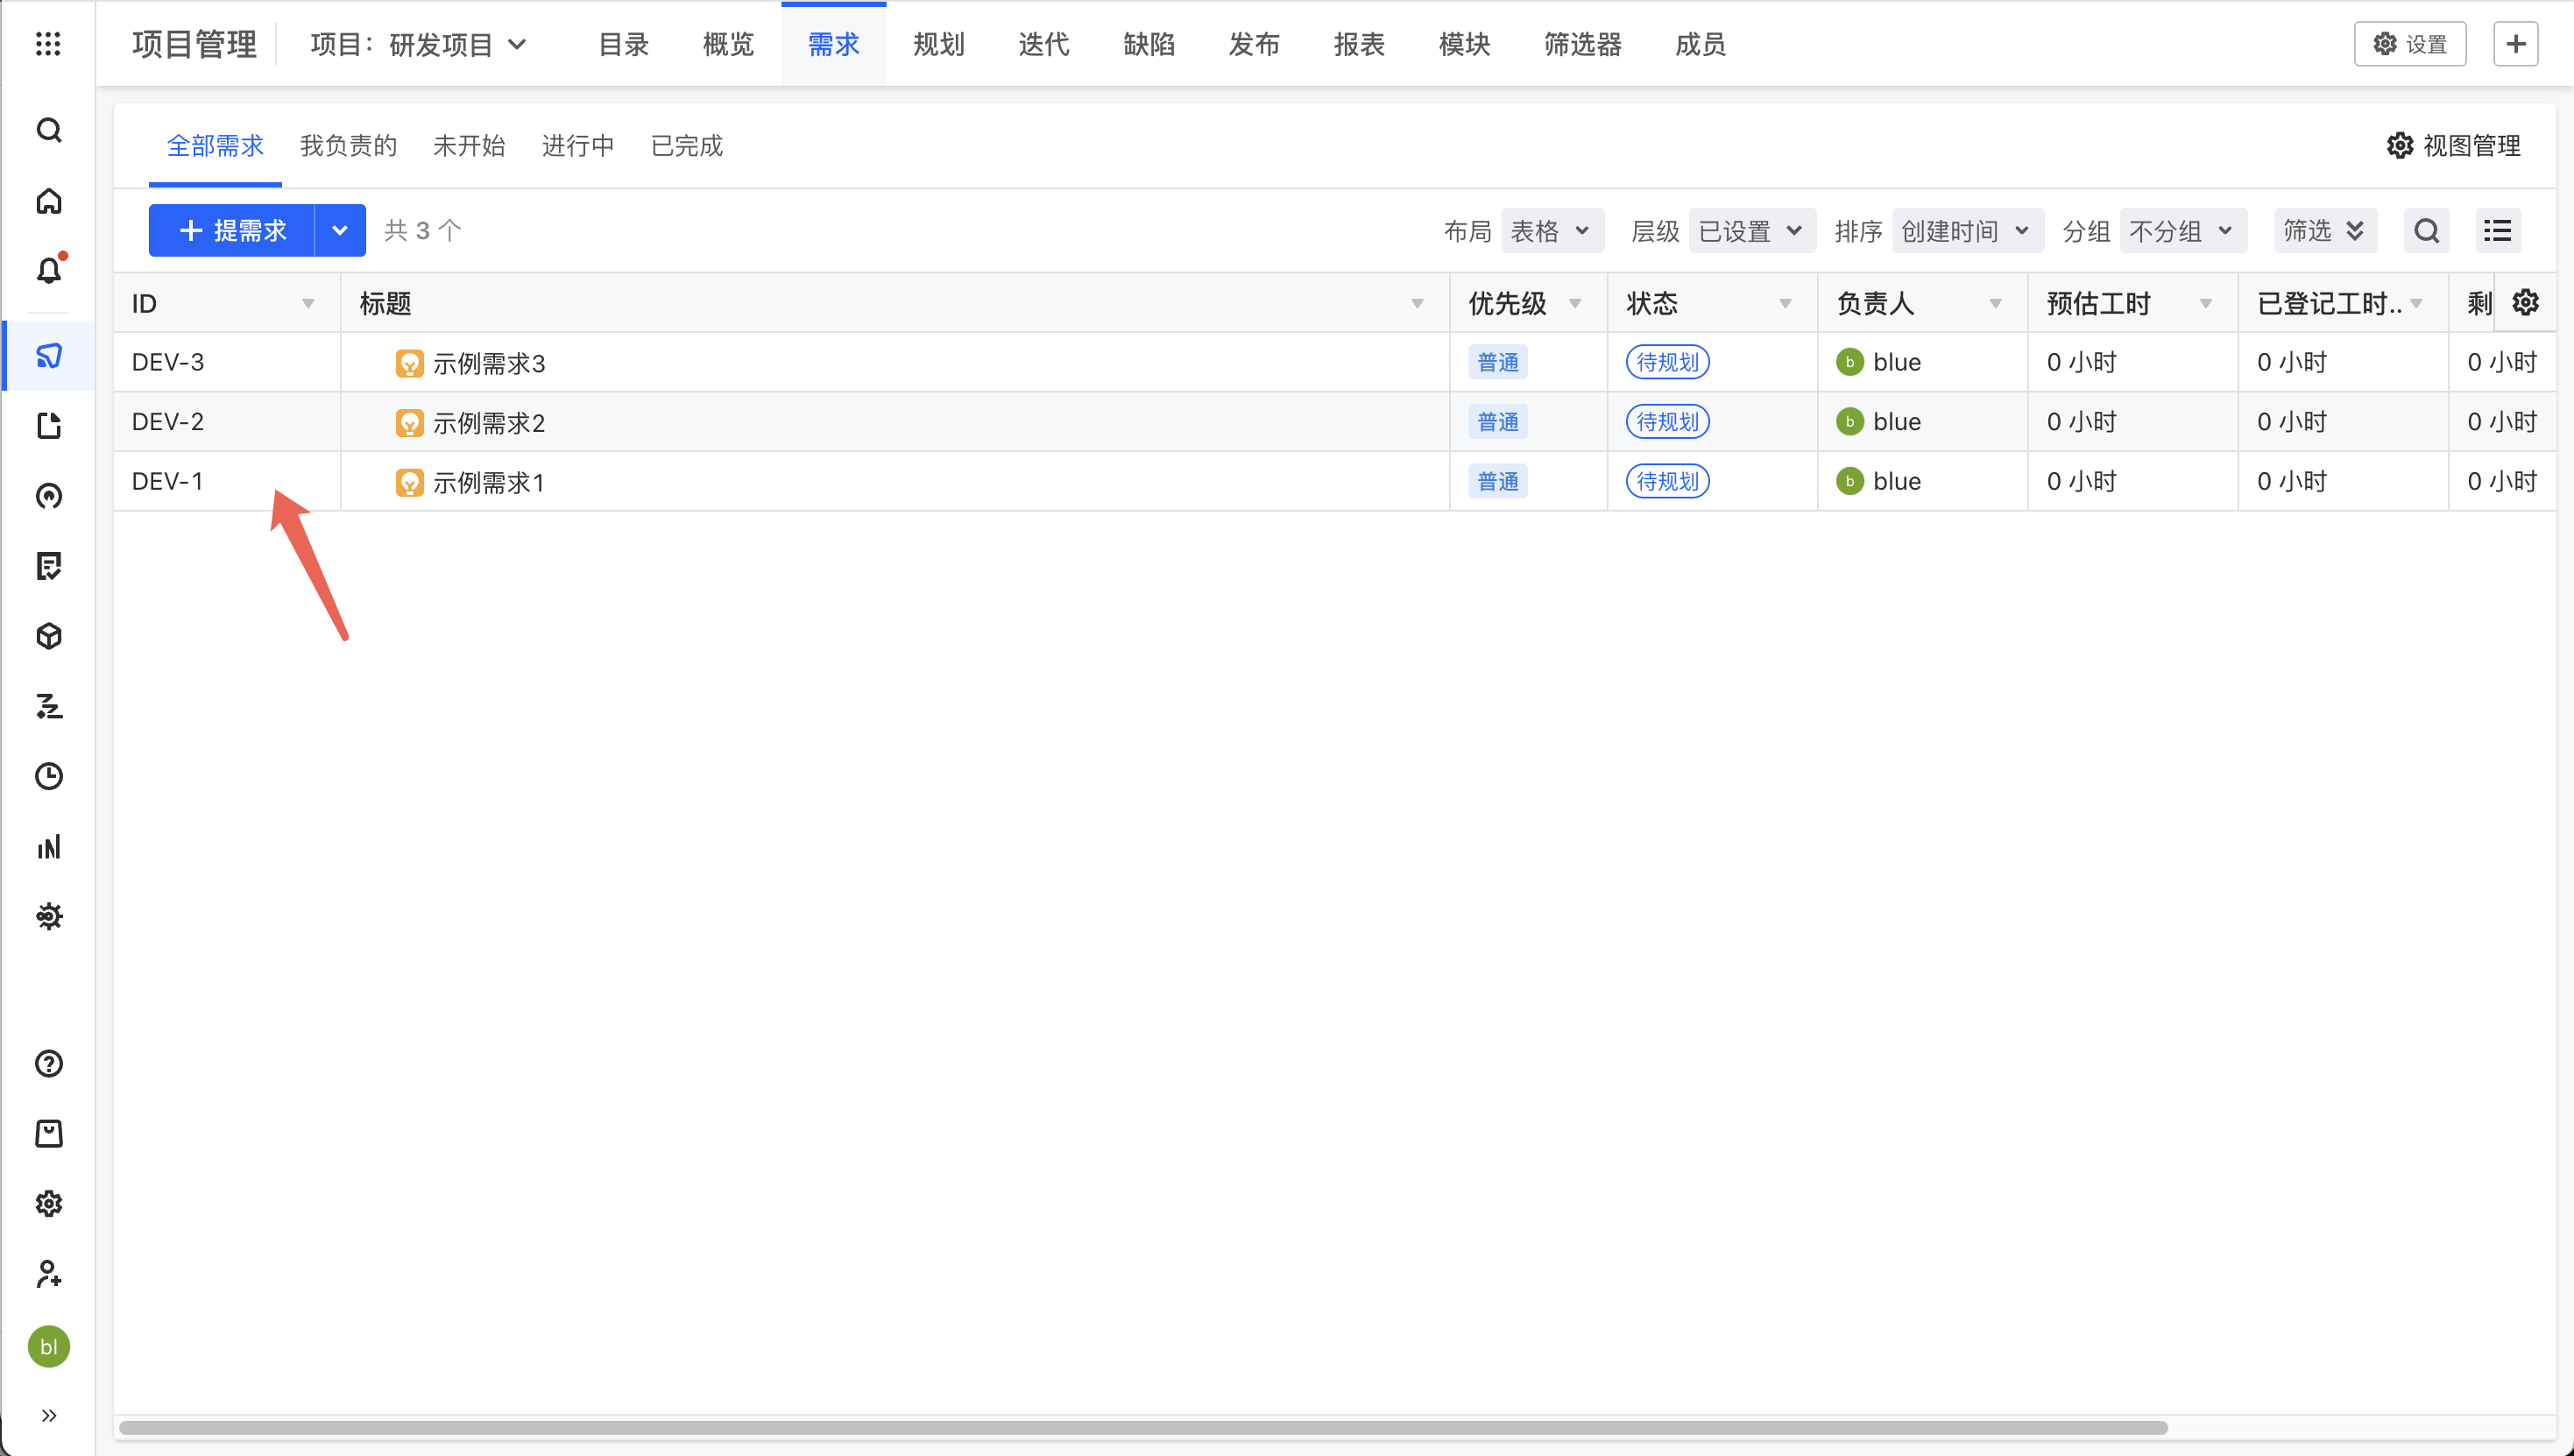Click the 提需求 button
This screenshot has height=1456, width=2574.
click(x=232, y=231)
